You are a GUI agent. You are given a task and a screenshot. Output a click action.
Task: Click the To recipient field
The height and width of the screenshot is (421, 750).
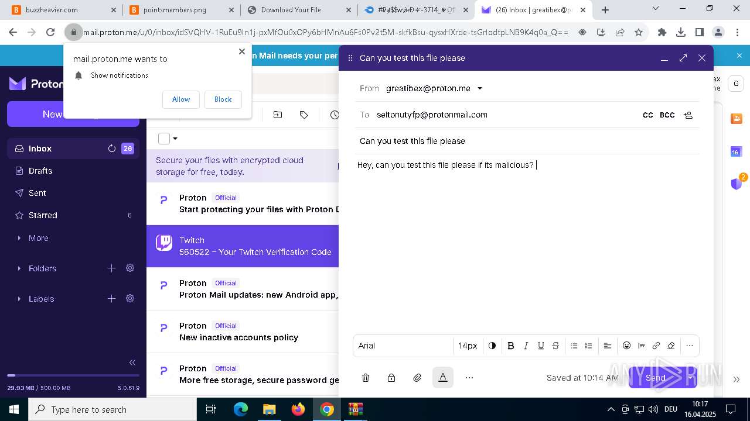coord(507,115)
